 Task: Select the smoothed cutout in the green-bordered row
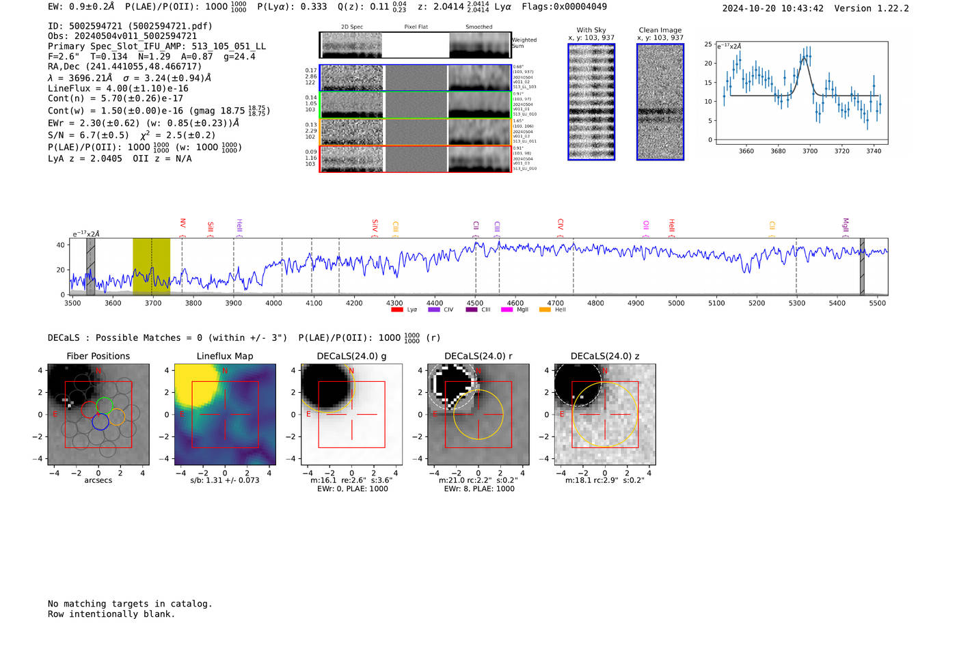coord(480,105)
